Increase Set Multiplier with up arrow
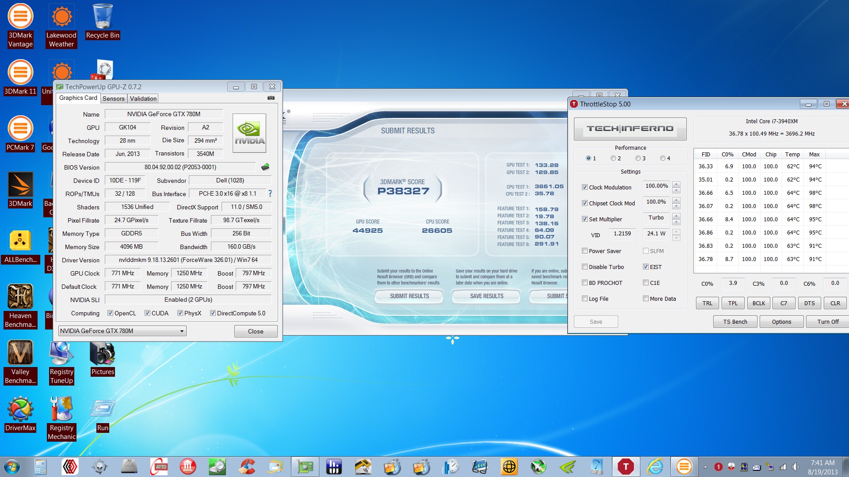This screenshot has width=849, height=477. 676,216
